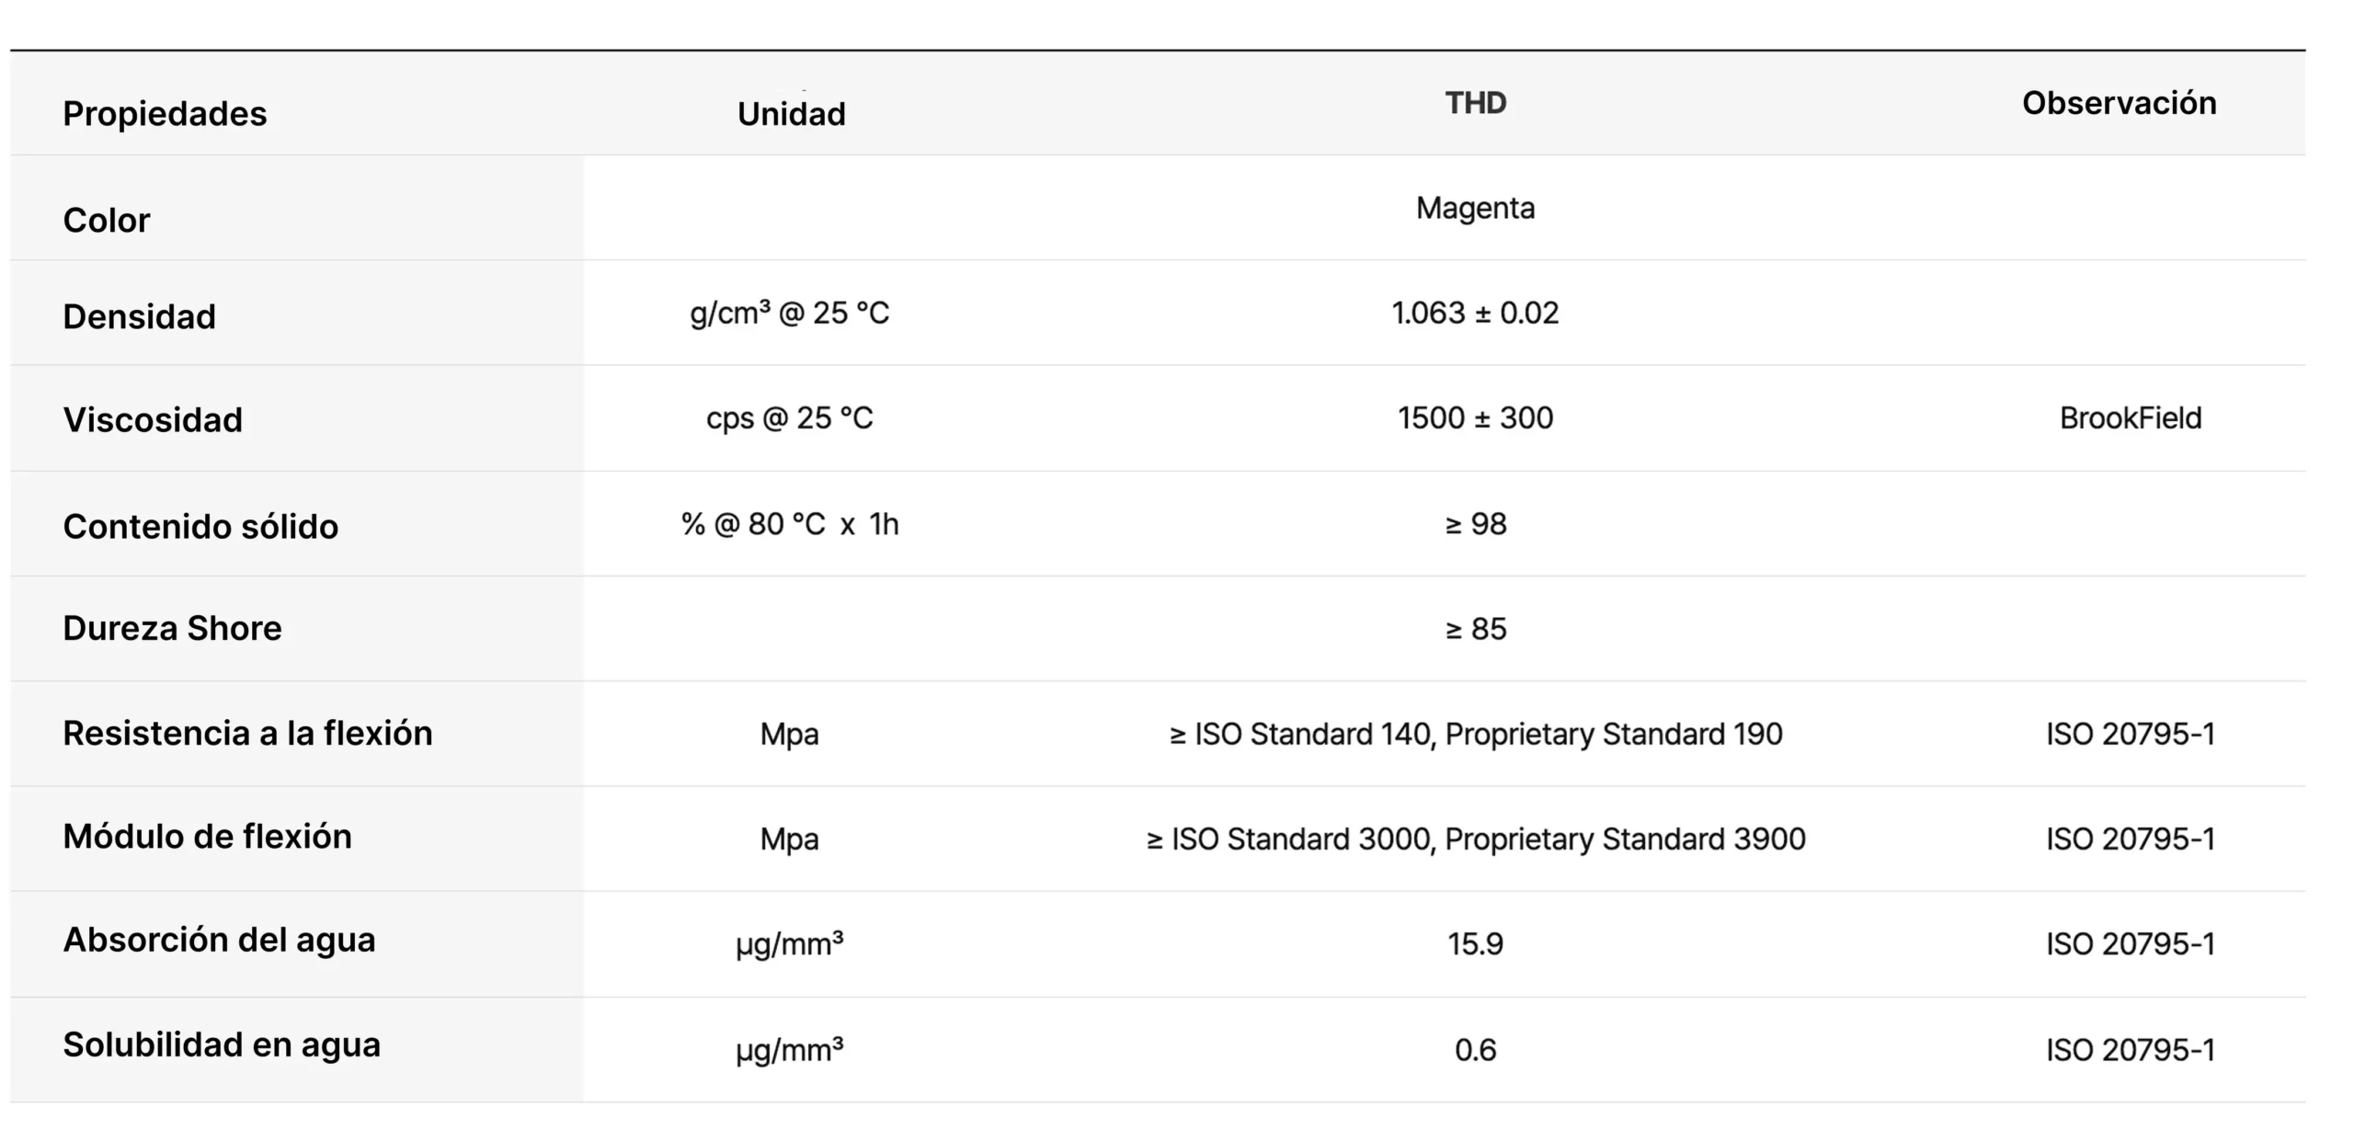The image size is (2354, 1130).
Task: Select the Contenido sólido row label
Action: (200, 527)
